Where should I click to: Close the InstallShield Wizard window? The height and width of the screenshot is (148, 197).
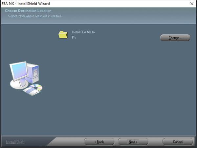[191, 3]
